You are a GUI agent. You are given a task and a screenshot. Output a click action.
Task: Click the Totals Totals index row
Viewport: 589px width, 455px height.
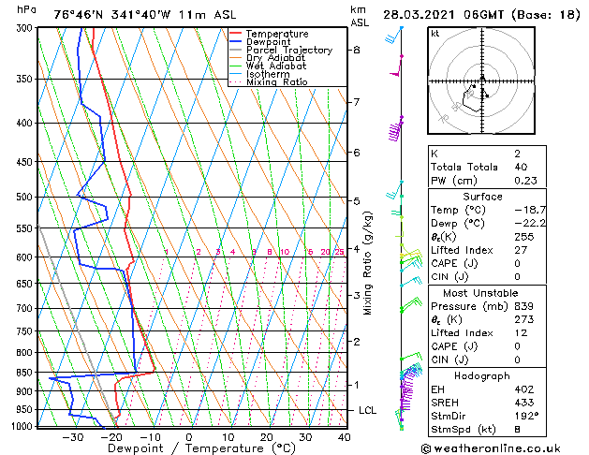[487, 167]
